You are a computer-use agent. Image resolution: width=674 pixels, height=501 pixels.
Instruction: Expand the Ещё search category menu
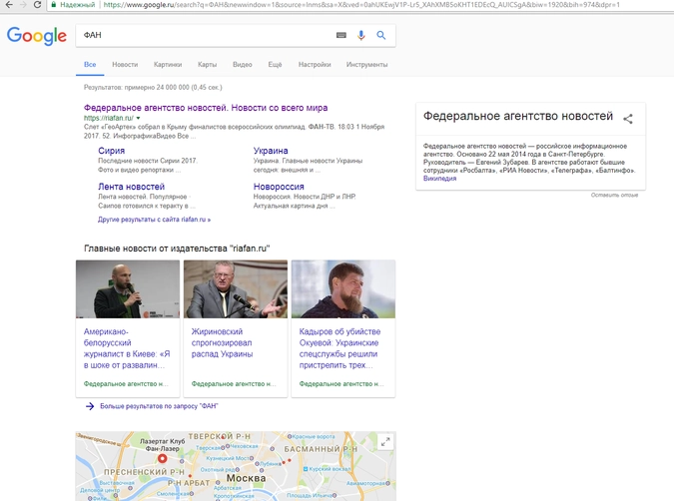click(x=275, y=65)
